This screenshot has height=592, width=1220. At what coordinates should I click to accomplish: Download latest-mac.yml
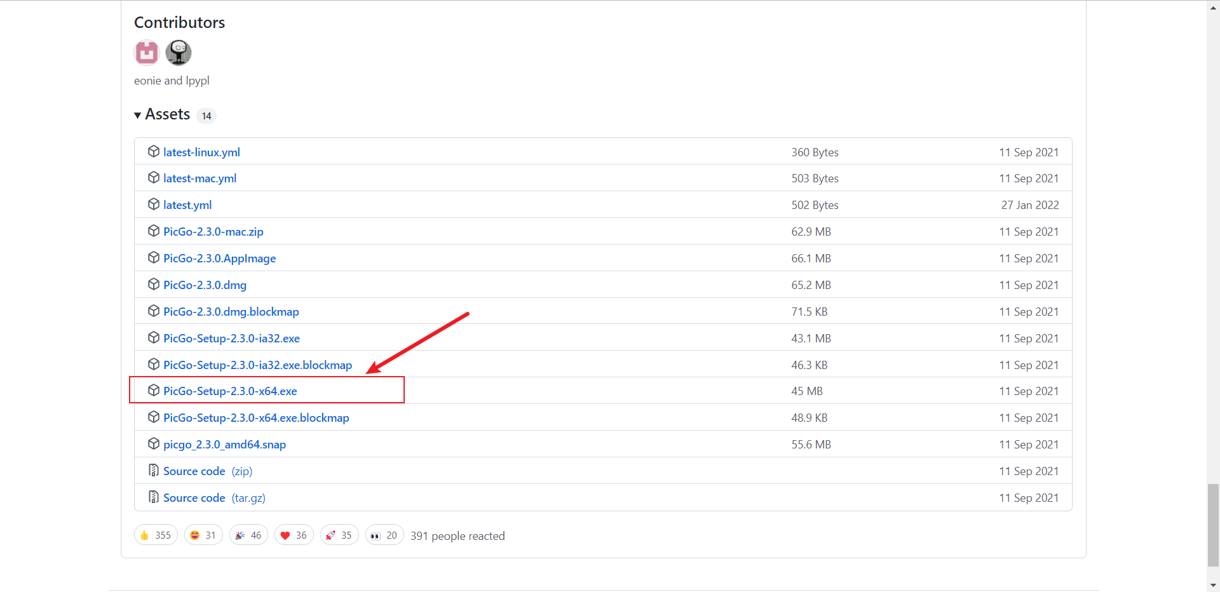(x=200, y=178)
